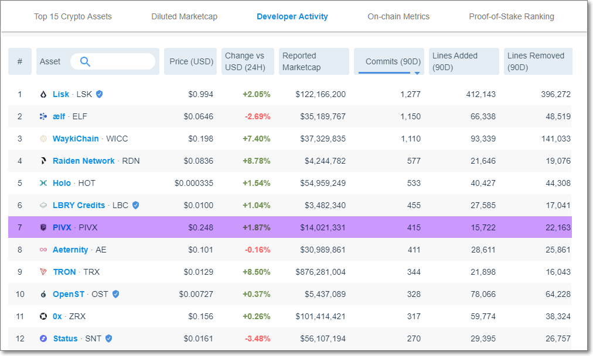Sort by Lines Removed (90D) header
The width and height of the screenshot is (593, 356).
pyautogui.click(x=538, y=61)
